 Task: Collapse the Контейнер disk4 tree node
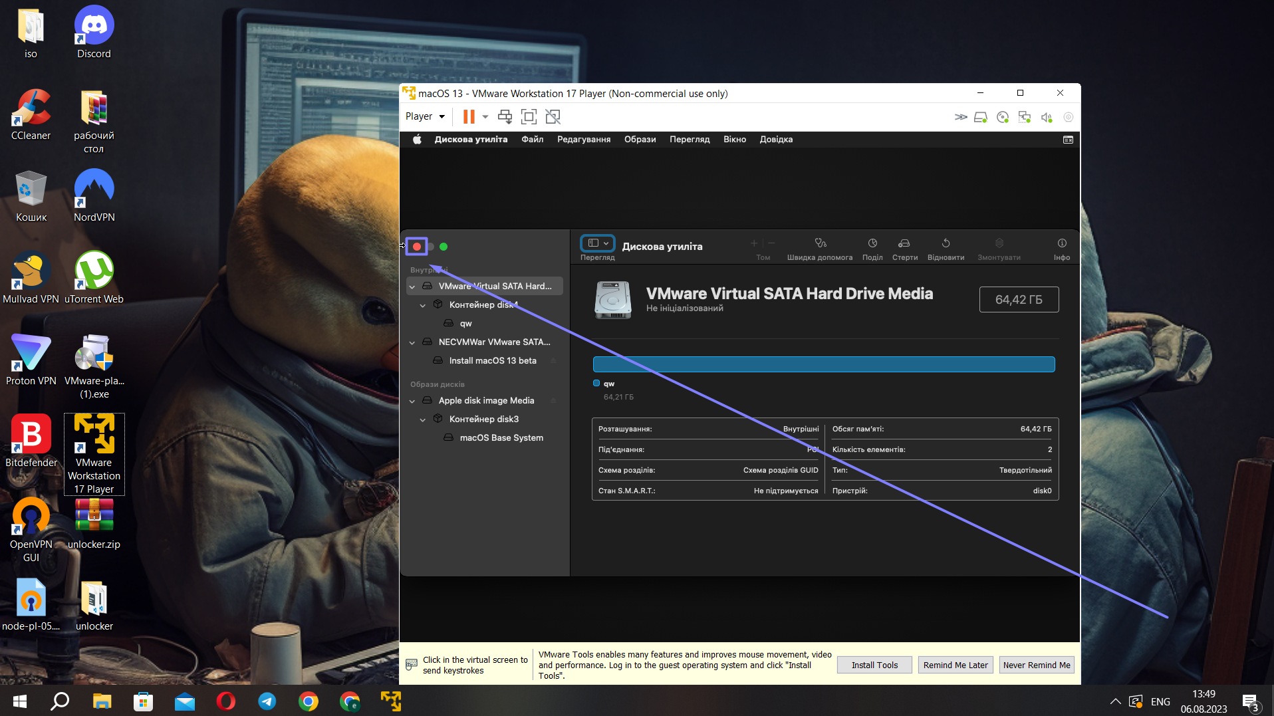(x=423, y=305)
